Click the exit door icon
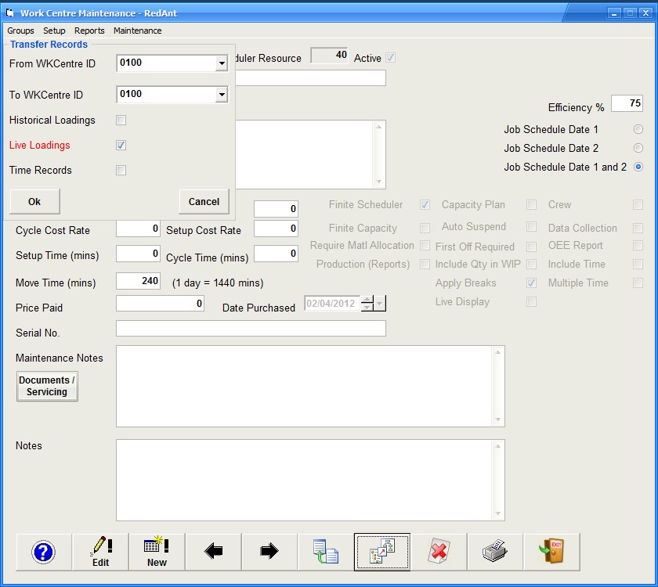 551,552
